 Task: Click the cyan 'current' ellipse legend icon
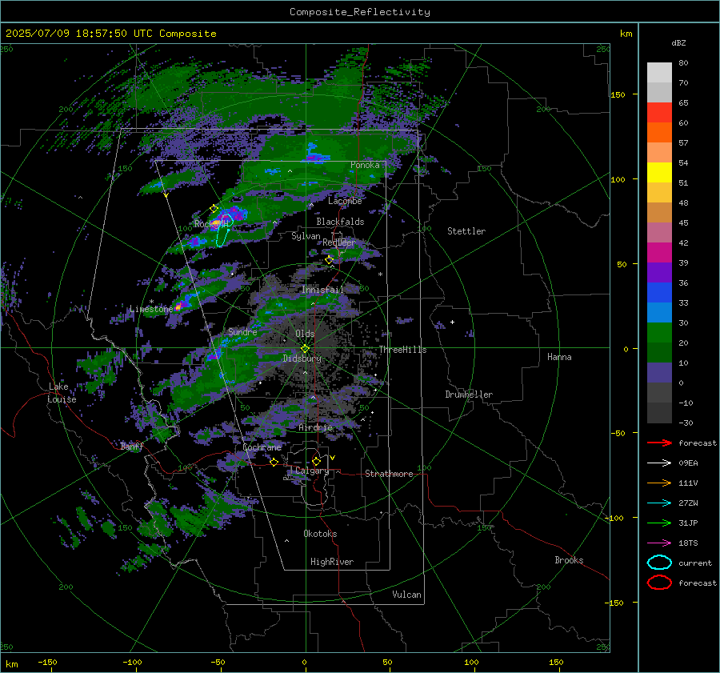tap(659, 563)
